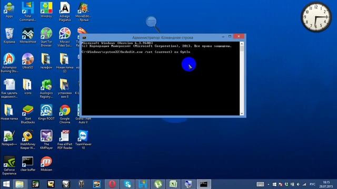Screen dimensions: 337x189
Task: Open the Как сделать видеоинструкцию document icon
Action: click(9, 88)
